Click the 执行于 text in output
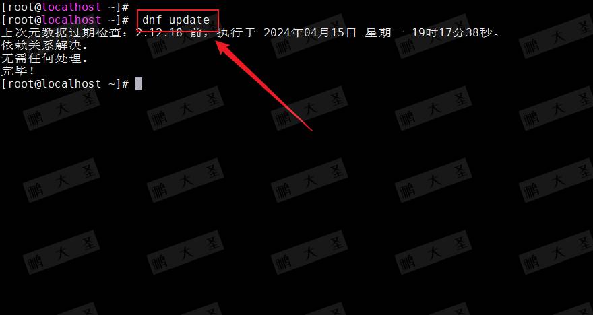This screenshot has height=315, width=593. 236,32
